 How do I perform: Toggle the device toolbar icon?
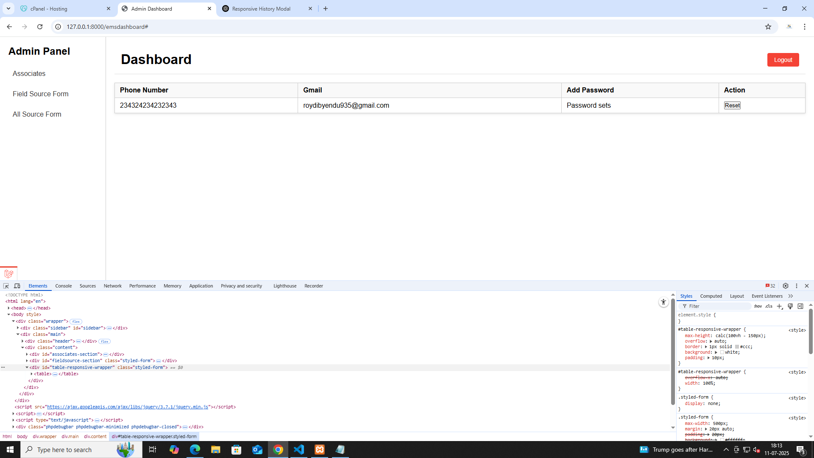[x=17, y=286]
